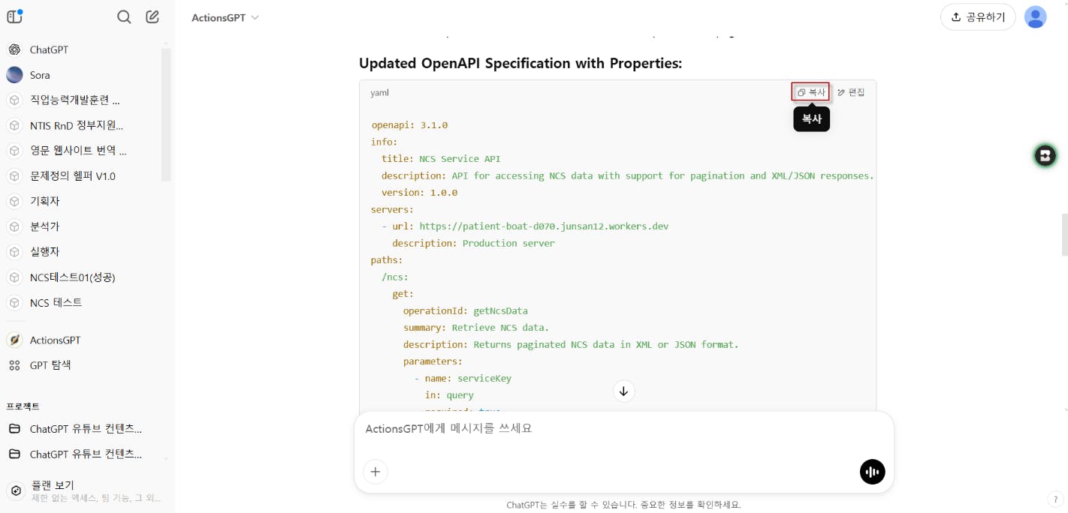Viewport: 1068px width, 513px height.
Task: Click the cube icon beside NCS테스트01(성공)
Action: pos(14,277)
